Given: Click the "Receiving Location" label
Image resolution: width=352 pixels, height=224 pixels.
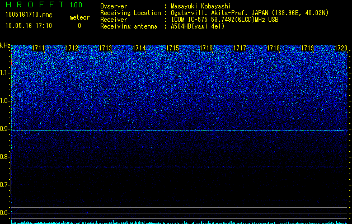Looking at the screenshot, I should (x=130, y=13).
